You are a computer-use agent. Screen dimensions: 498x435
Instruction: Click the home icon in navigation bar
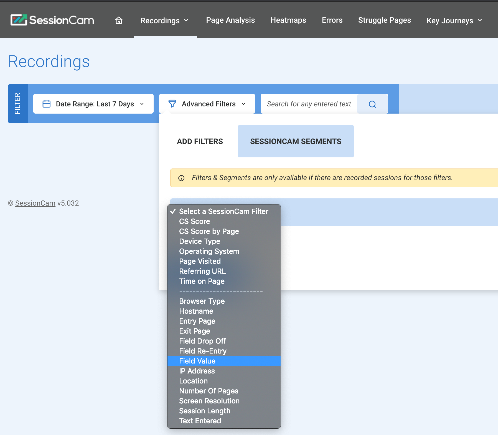tap(119, 20)
